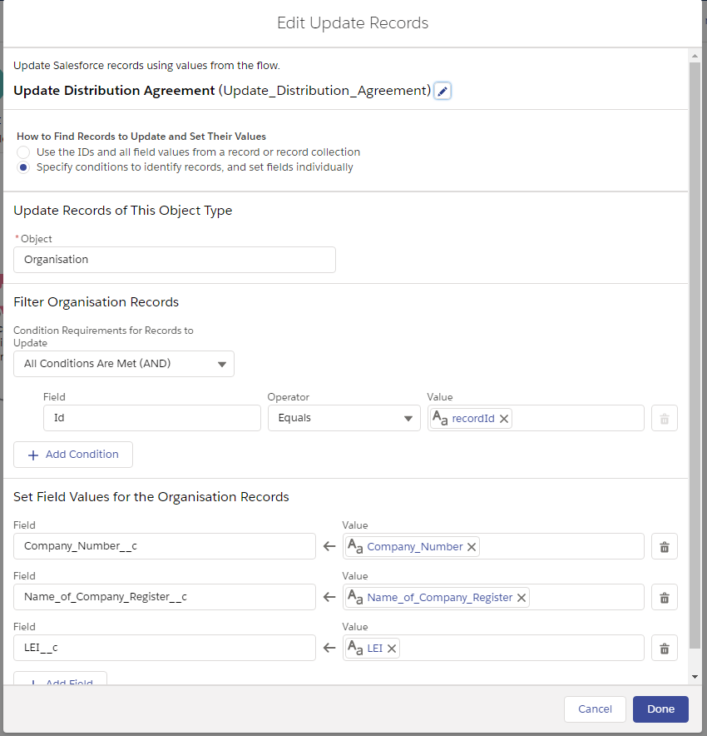The width and height of the screenshot is (707, 736).
Task: Click the LEI__c field input
Action: (165, 648)
